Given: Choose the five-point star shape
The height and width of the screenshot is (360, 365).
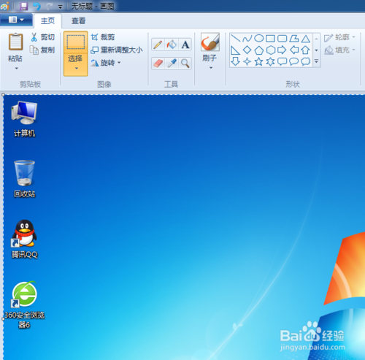Looking at the screenshot, I should [x=258, y=61].
